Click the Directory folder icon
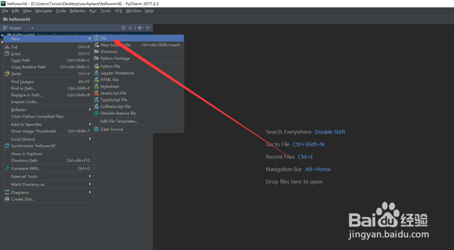Screen dimensions: 454x250 click(96, 52)
